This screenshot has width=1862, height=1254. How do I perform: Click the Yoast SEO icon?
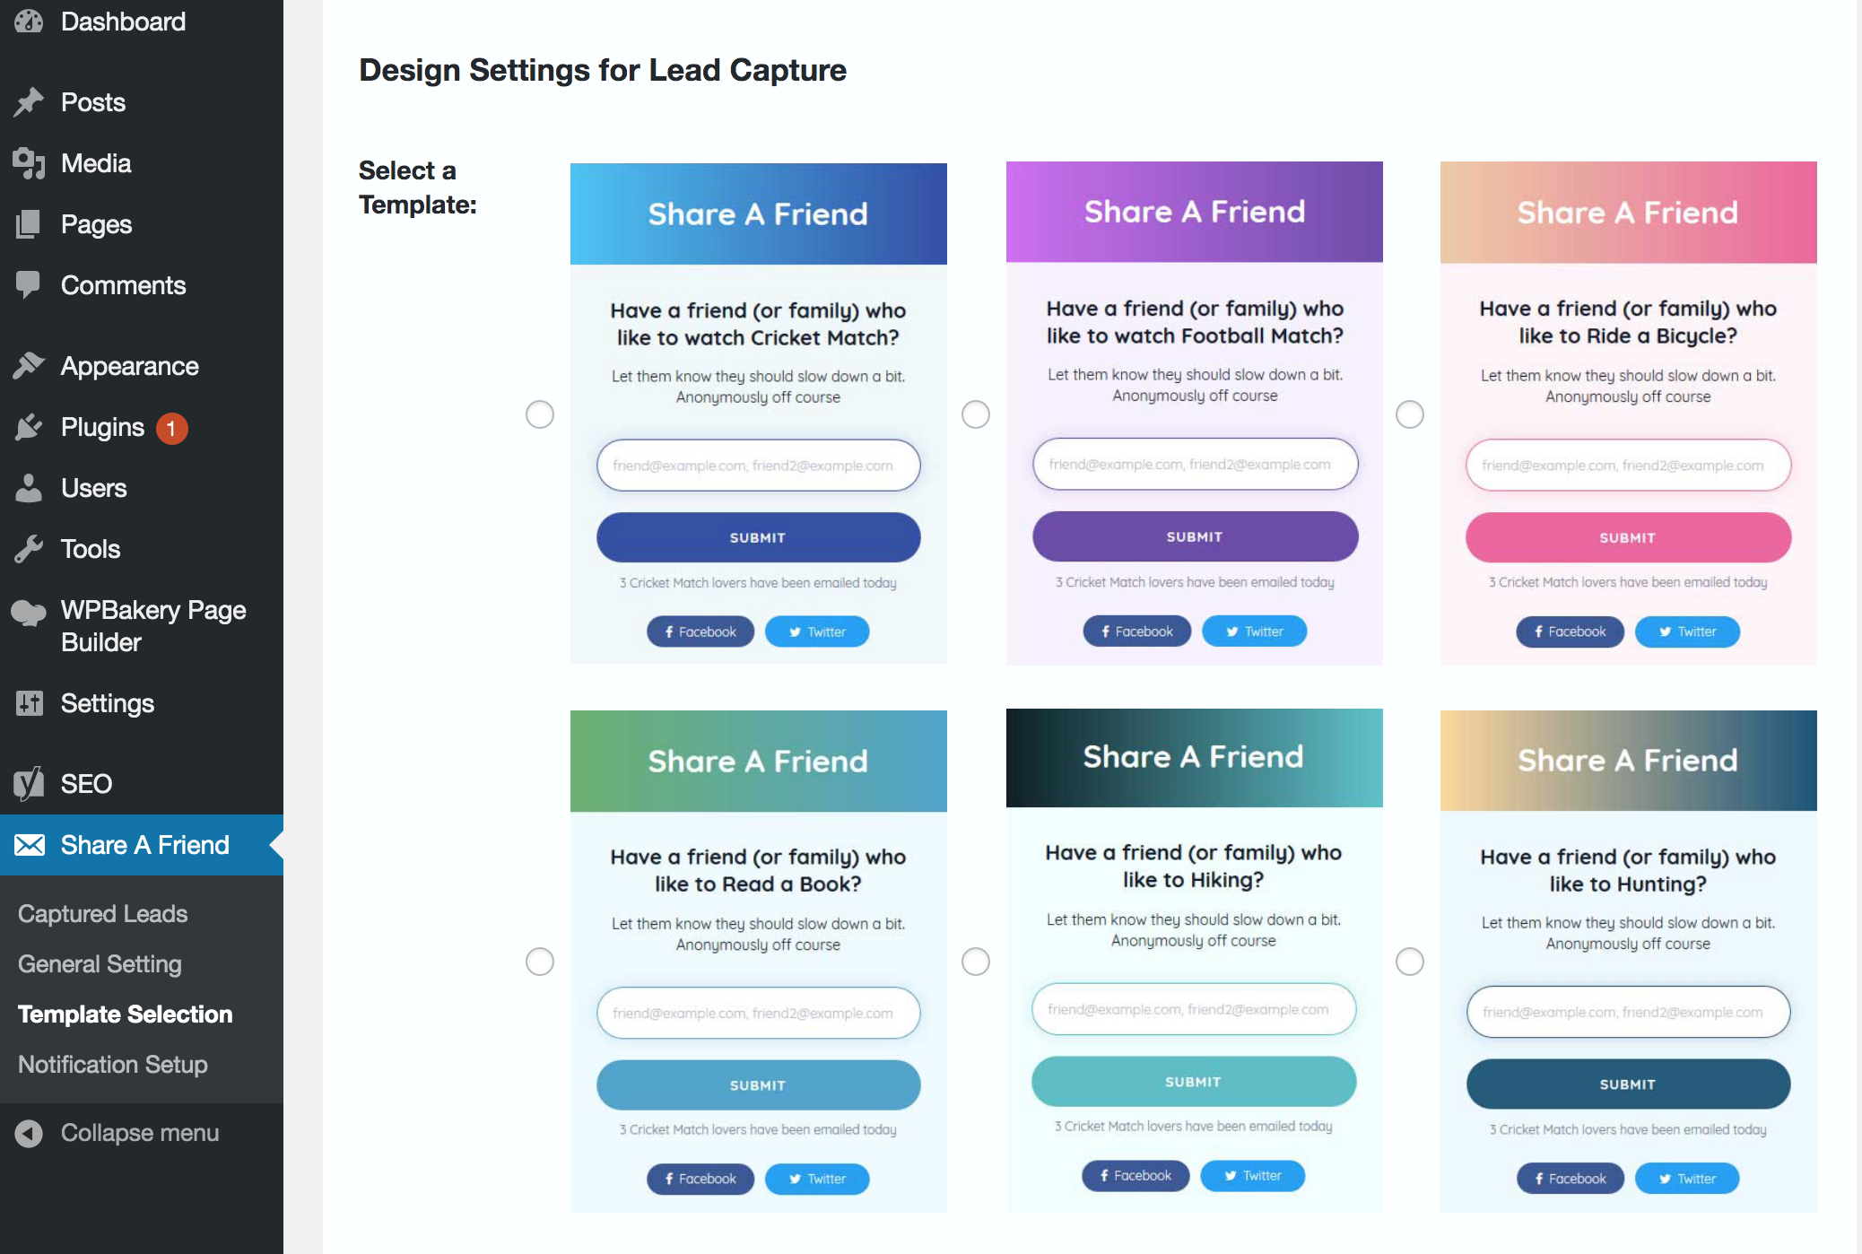coord(29,784)
